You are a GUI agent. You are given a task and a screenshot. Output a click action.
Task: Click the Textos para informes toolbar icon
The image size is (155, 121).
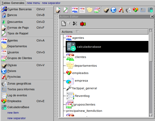coord(143,10)
